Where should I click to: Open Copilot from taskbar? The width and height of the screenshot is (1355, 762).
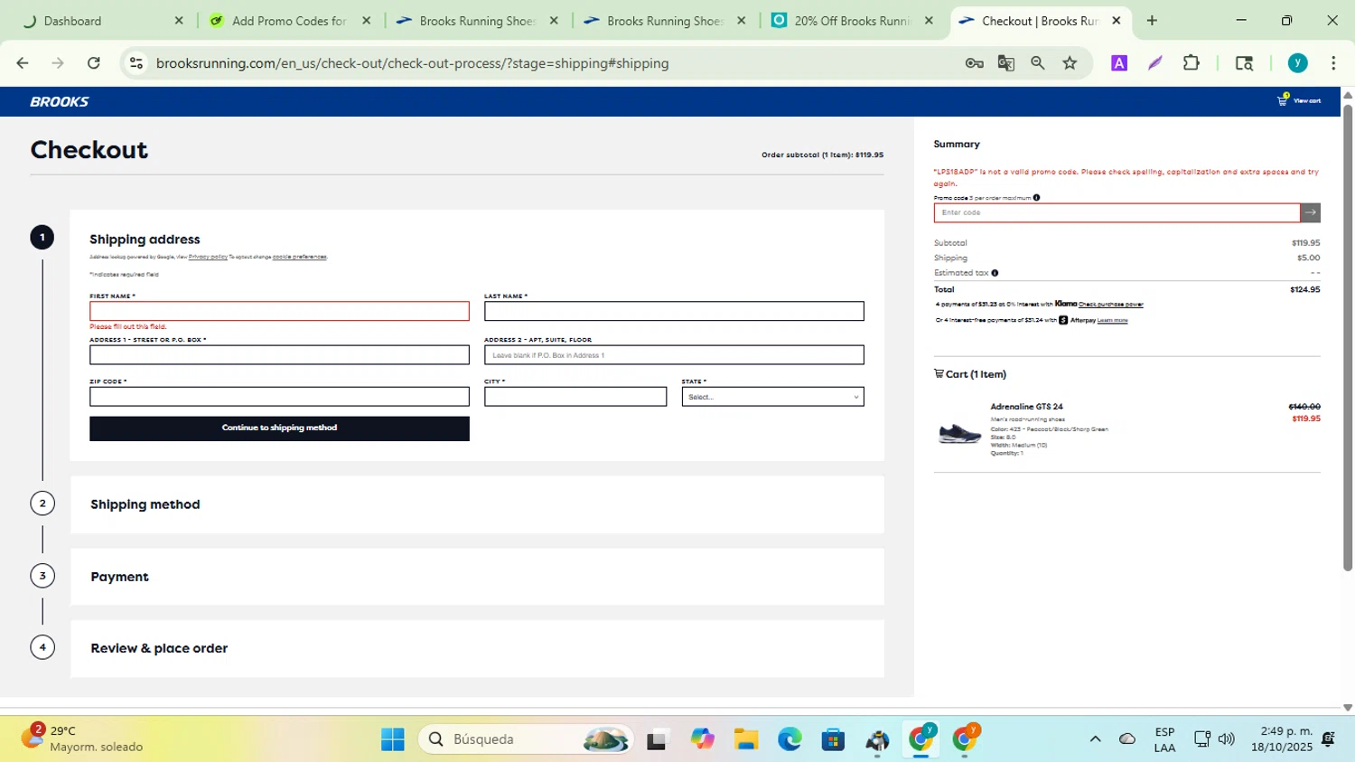point(702,739)
